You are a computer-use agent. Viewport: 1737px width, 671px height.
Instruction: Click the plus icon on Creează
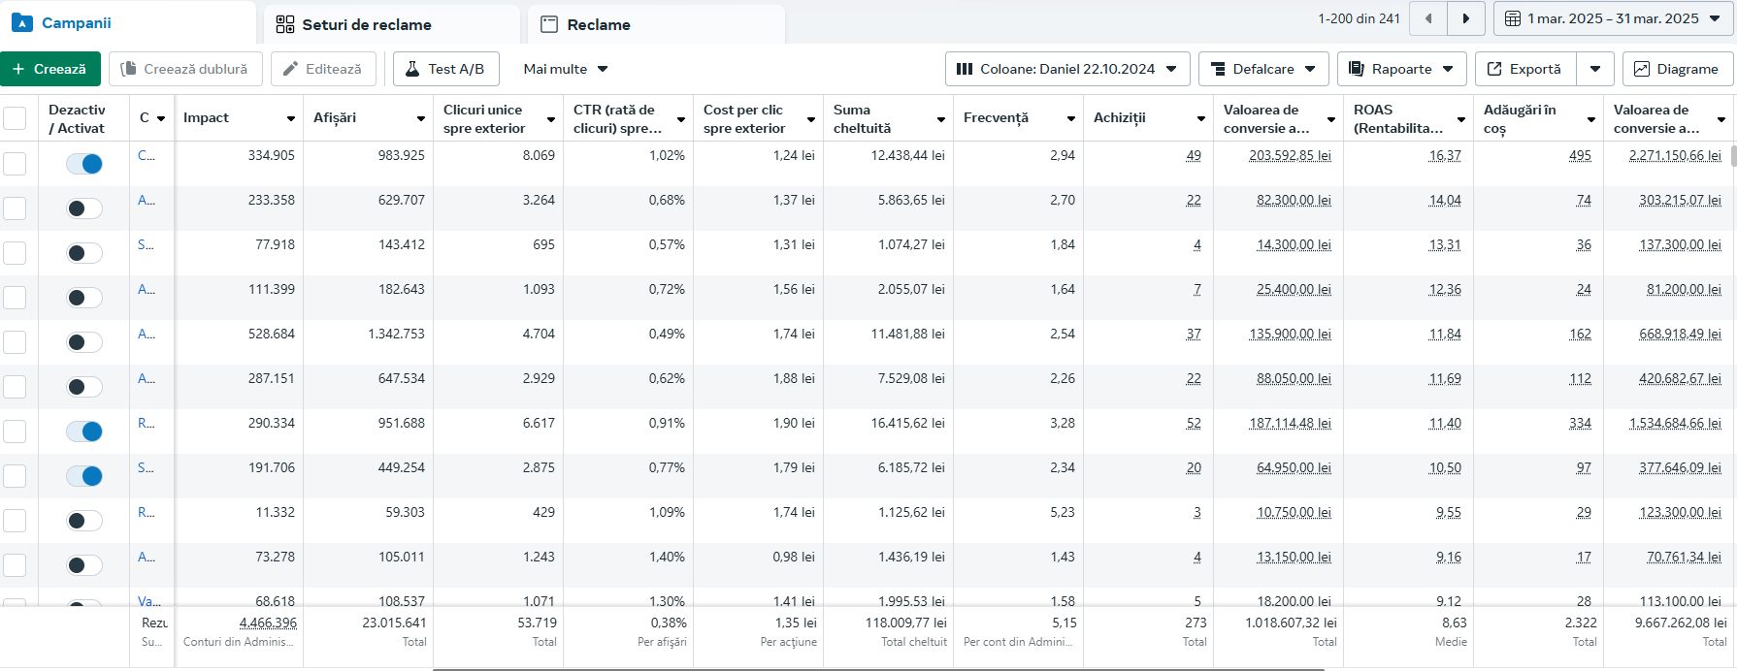click(18, 69)
